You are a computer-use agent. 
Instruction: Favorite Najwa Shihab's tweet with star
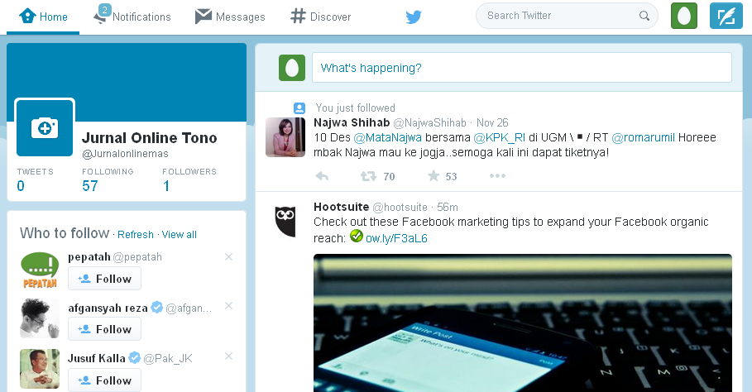pos(433,176)
